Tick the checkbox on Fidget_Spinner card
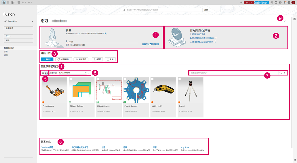This screenshot has height=163, width=297. 71,79
